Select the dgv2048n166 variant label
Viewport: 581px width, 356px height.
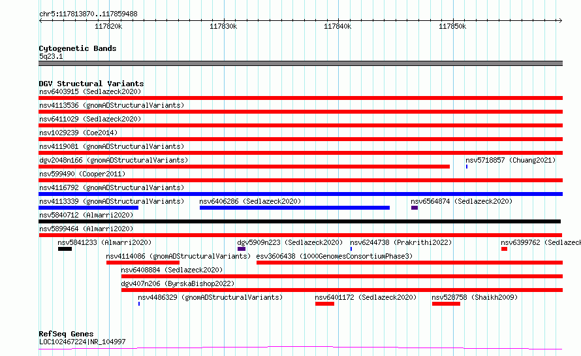[x=114, y=160]
